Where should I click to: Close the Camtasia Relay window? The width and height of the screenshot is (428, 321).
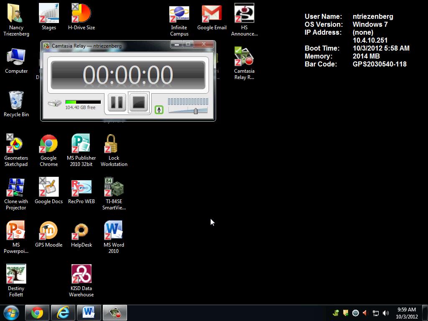point(204,44)
